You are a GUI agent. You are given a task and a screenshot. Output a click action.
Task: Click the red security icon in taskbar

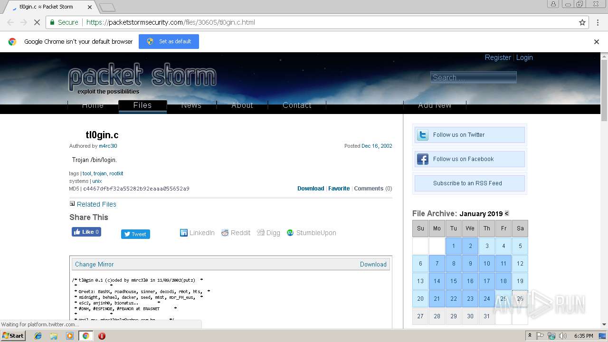pyautogui.click(x=102, y=336)
